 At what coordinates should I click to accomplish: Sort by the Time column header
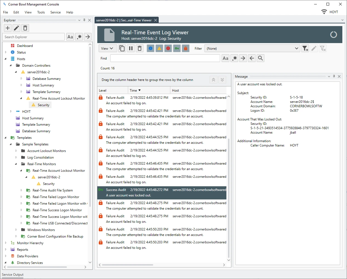(149, 91)
